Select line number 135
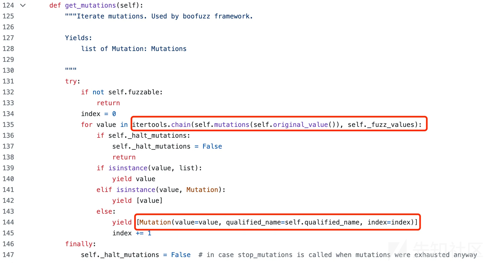 [x=8, y=124]
